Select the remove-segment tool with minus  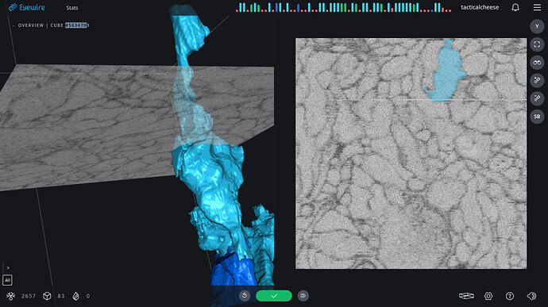tap(537, 98)
